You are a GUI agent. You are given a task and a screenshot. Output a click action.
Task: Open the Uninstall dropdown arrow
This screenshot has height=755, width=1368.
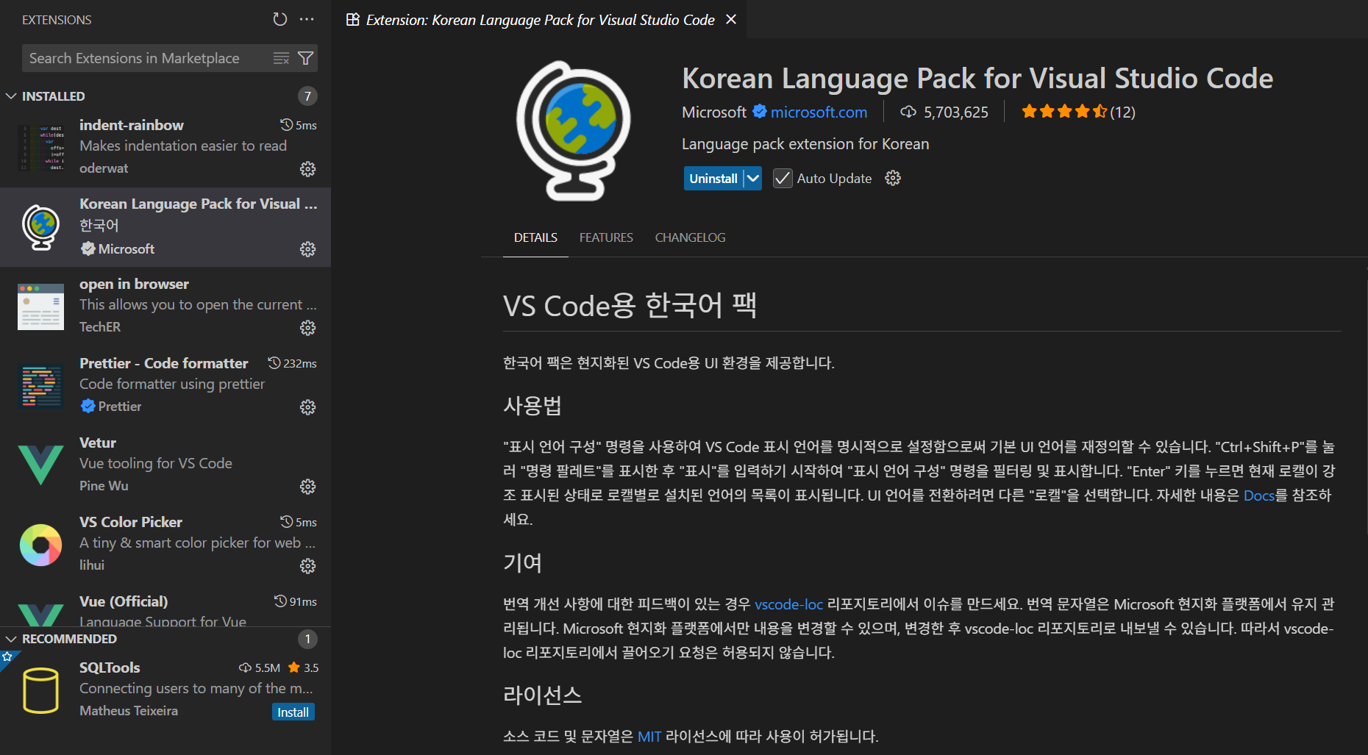(752, 179)
